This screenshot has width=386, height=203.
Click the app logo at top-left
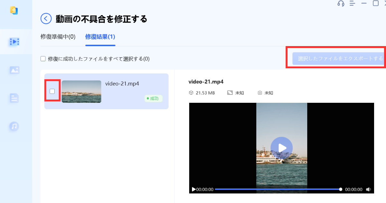pos(14,10)
